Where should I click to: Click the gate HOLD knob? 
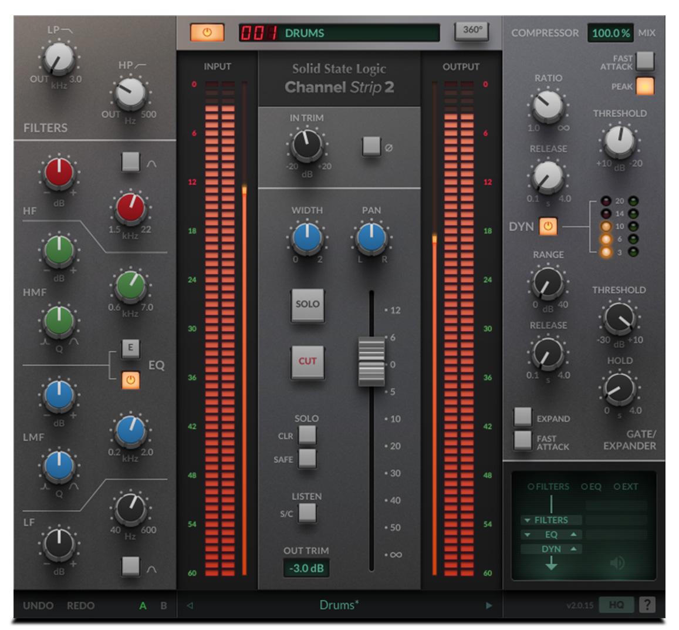pos(619,388)
